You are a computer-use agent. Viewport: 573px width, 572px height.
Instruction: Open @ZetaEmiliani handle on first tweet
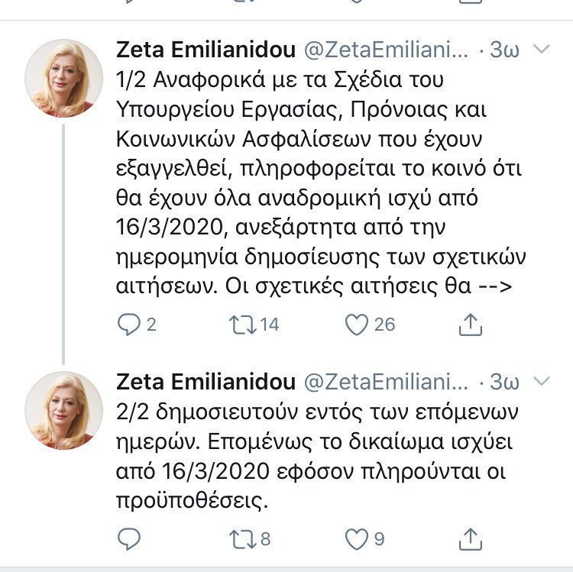(x=386, y=50)
